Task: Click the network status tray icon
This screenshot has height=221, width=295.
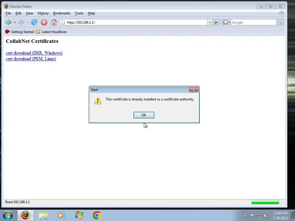Action: click(259, 216)
